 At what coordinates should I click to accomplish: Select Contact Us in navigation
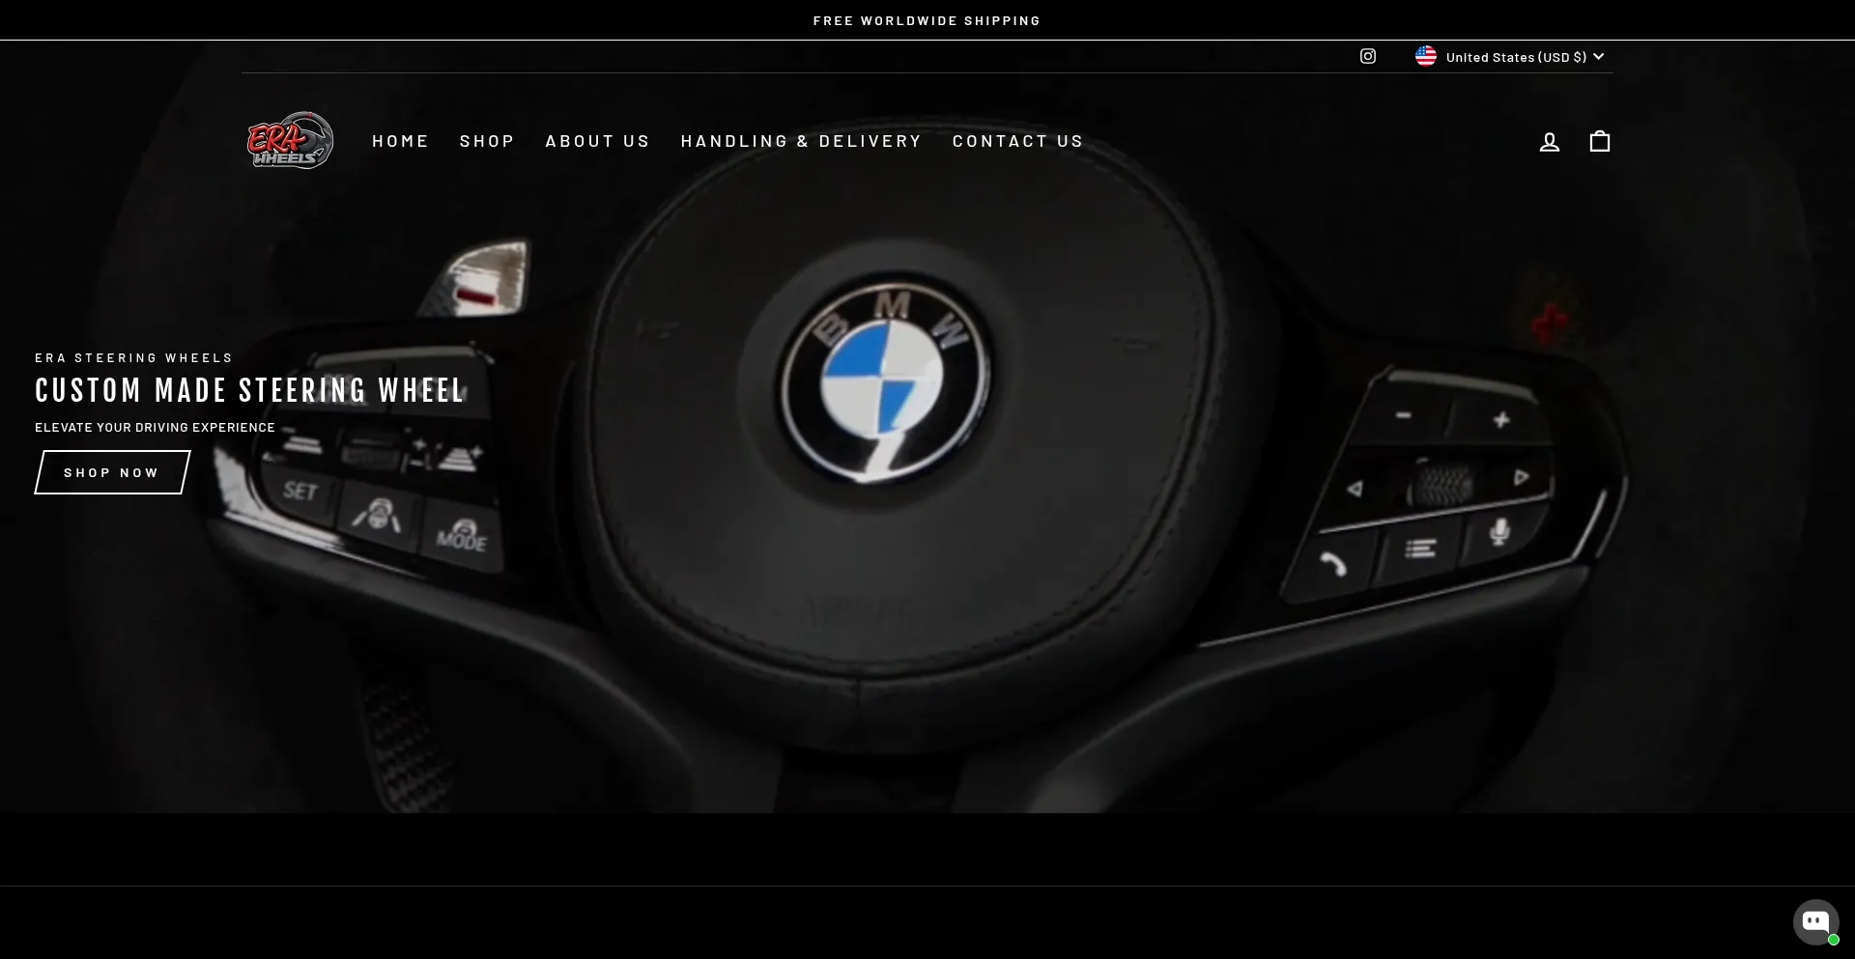point(1017,141)
